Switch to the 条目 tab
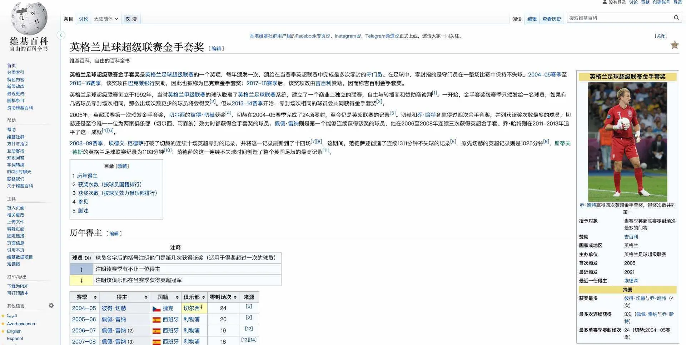The width and height of the screenshot is (686, 345). pyautogui.click(x=68, y=19)
